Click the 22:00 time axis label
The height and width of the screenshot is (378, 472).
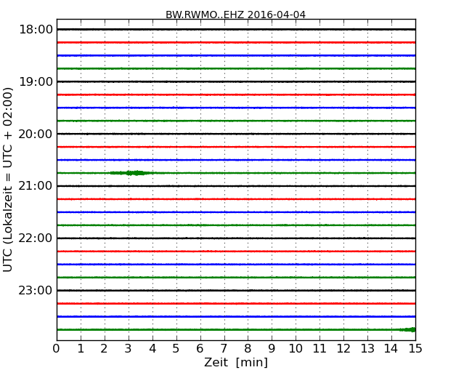click(36, 238)
